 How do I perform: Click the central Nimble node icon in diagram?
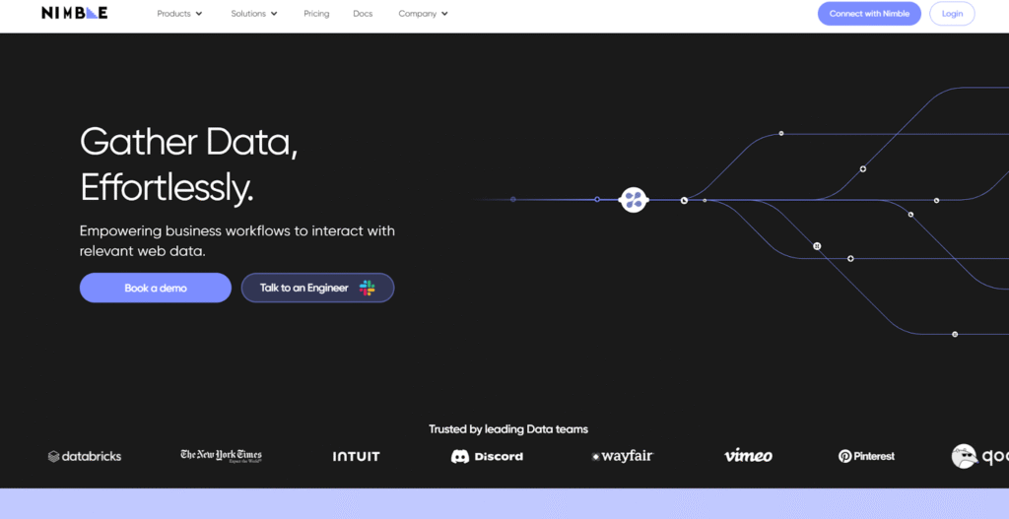(x=634, y=200)
